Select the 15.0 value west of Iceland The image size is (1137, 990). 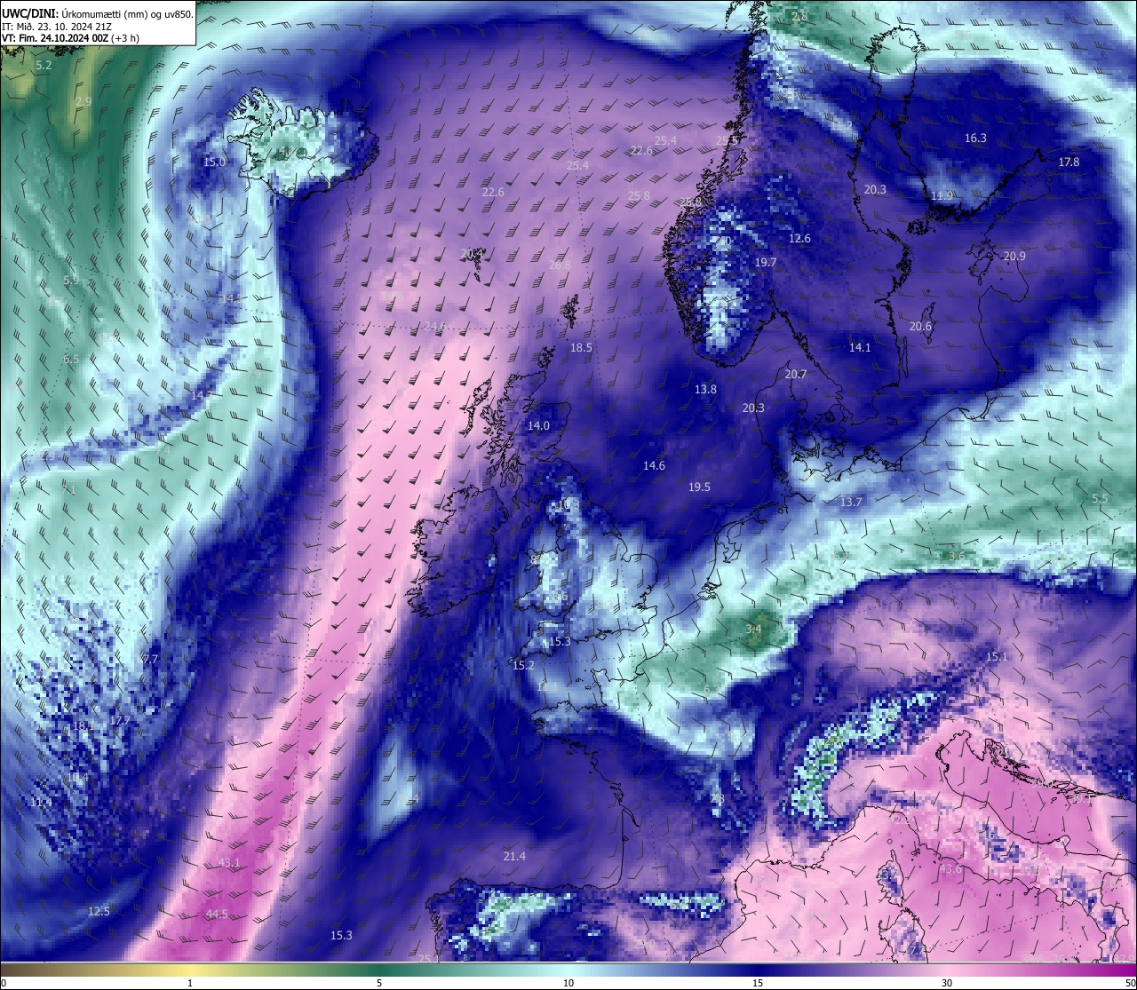tap(214, 162)
